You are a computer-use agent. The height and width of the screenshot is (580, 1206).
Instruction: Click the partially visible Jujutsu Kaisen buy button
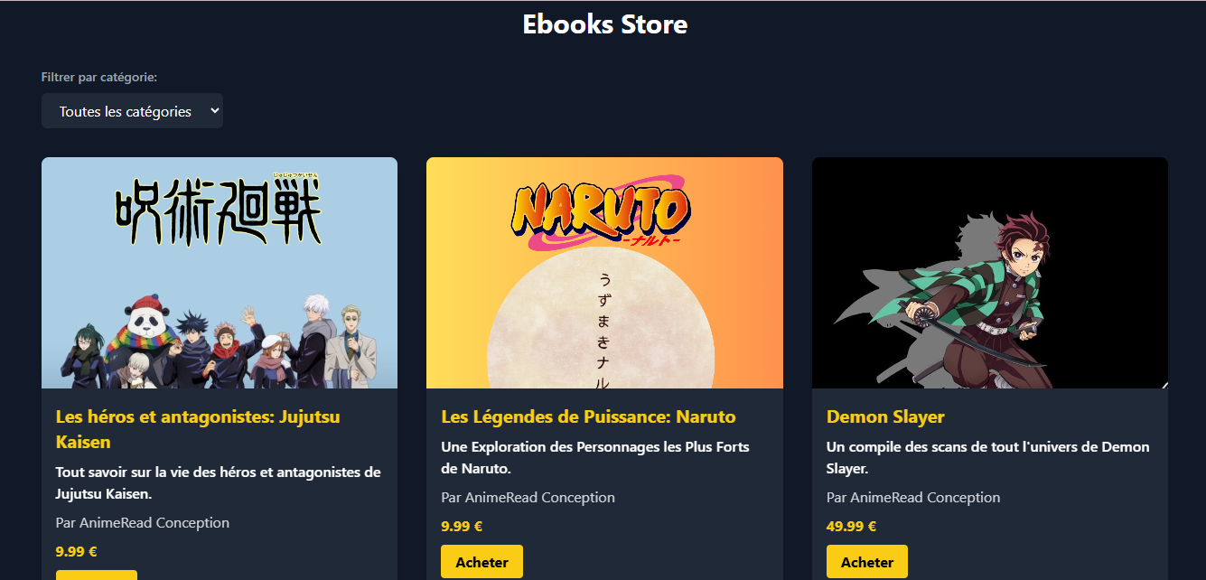(x=97, y=575)
